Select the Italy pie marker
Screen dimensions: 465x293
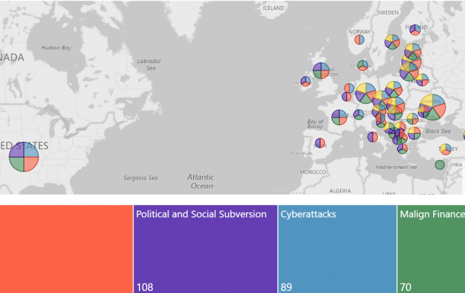point(373,137)
